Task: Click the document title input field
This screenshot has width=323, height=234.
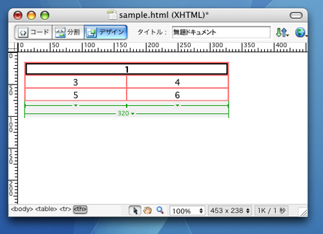Action: 221,32
